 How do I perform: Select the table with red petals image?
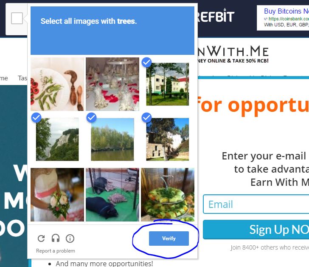(112, 84)
